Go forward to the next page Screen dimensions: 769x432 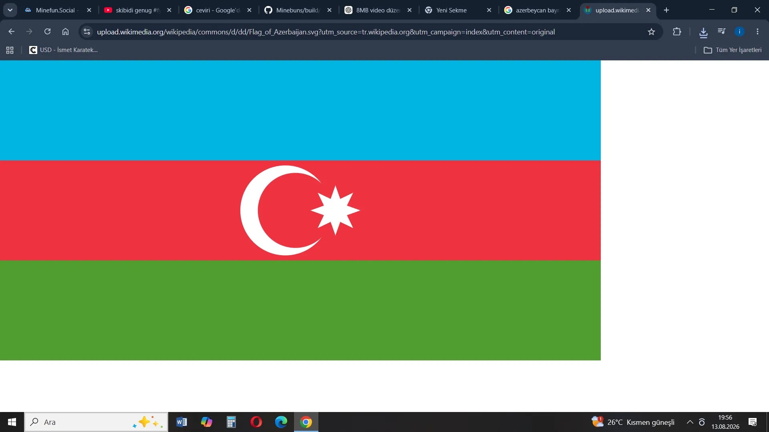pos(29,32)
